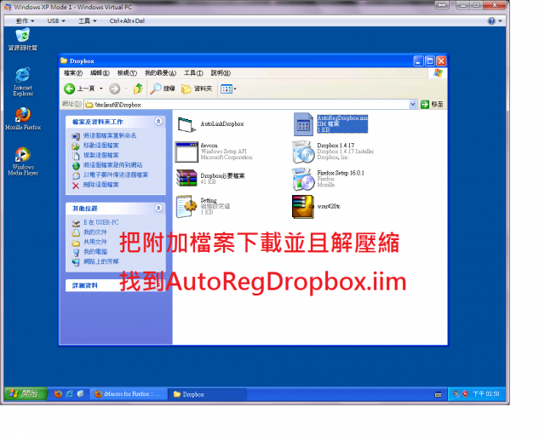Open the 說明(H) menu

[x=221, y=73]
